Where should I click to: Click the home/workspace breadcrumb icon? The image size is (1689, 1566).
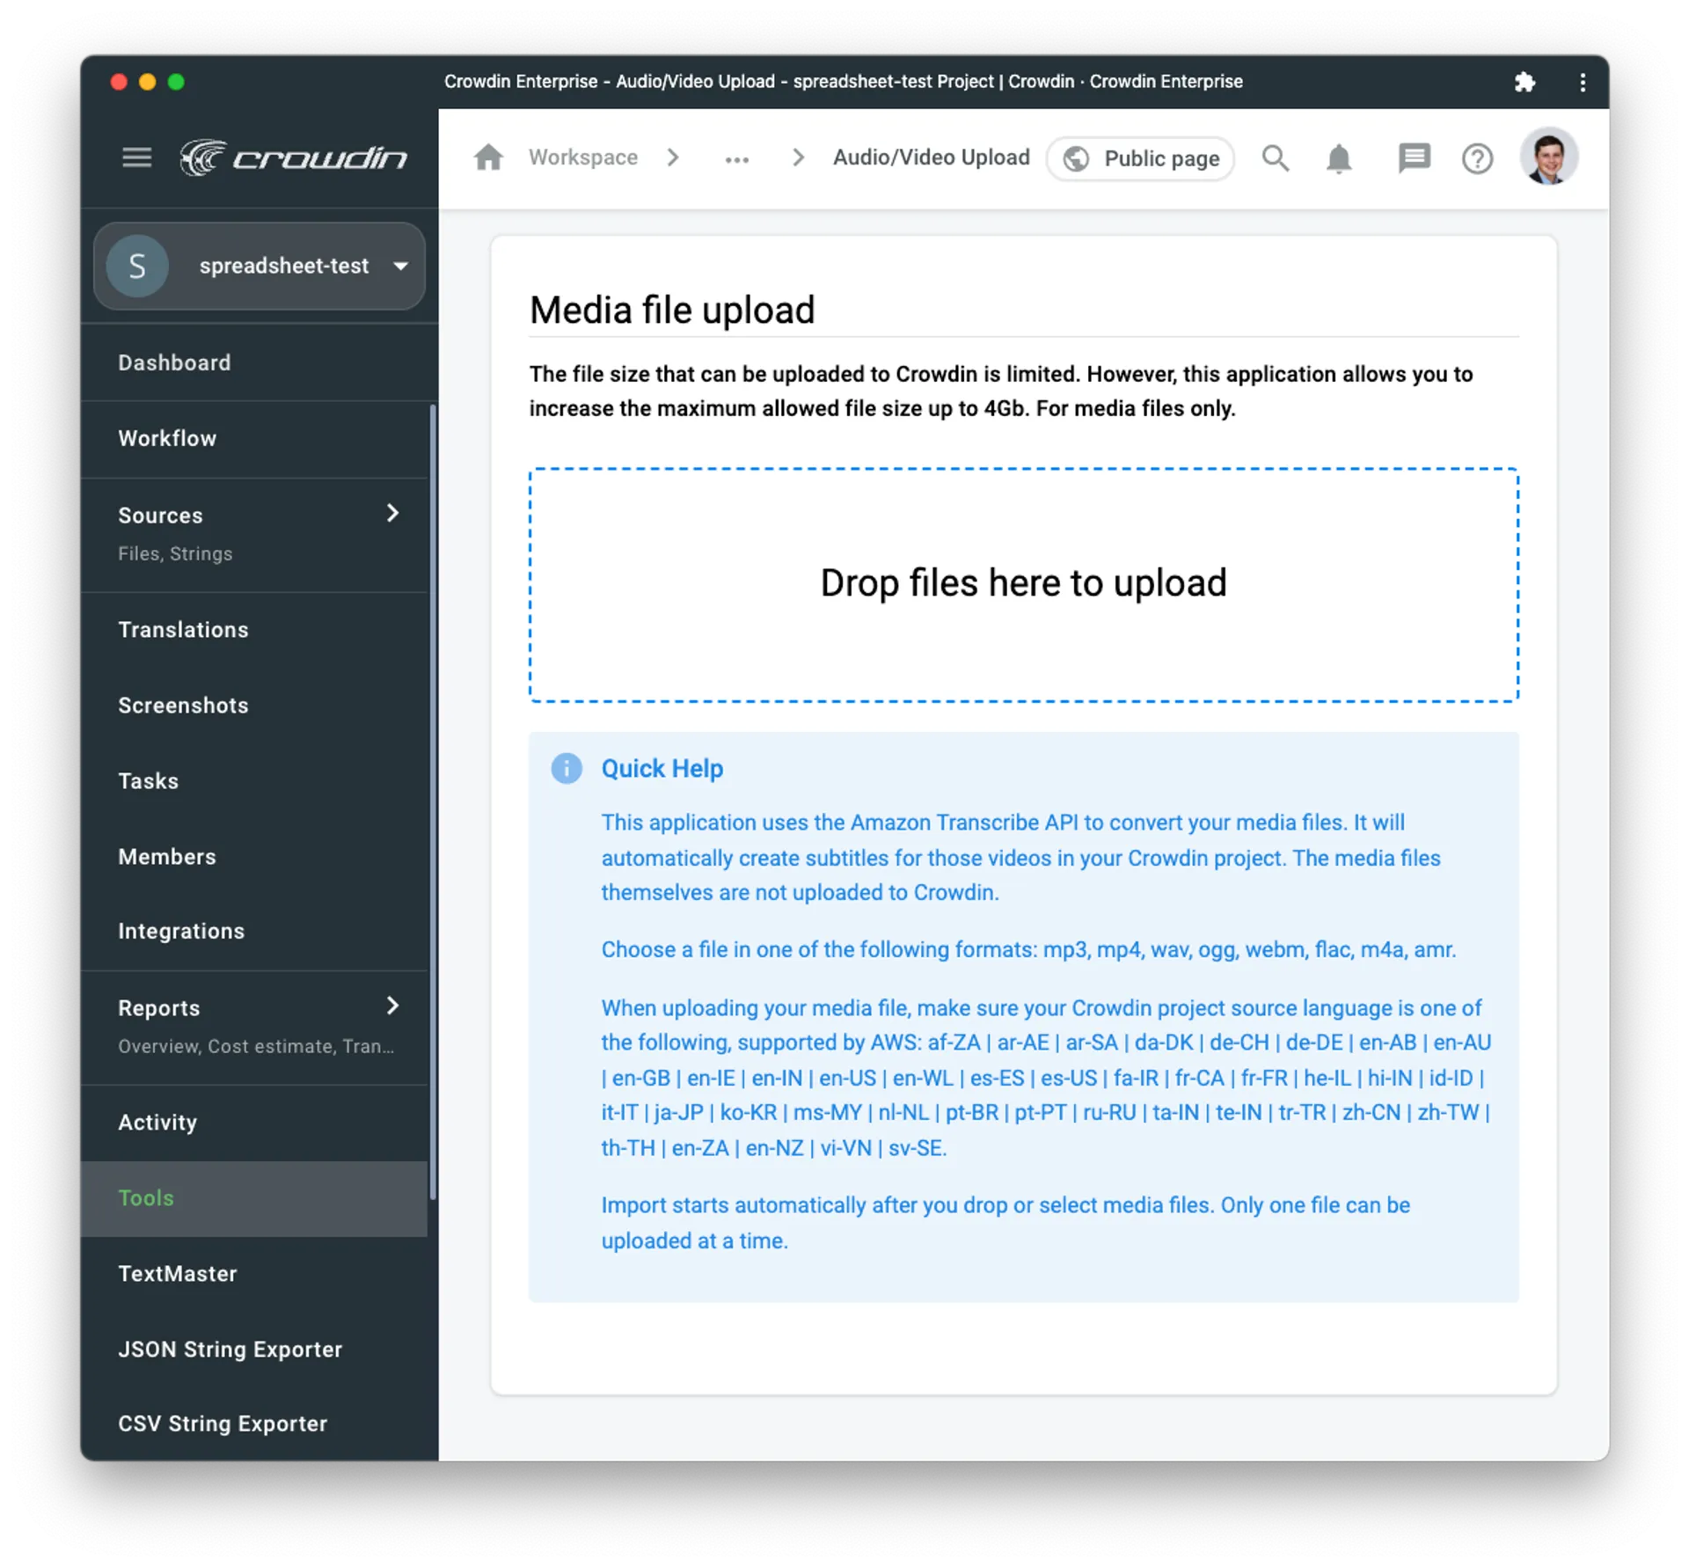pyautogui.click(x=490, y=157)
